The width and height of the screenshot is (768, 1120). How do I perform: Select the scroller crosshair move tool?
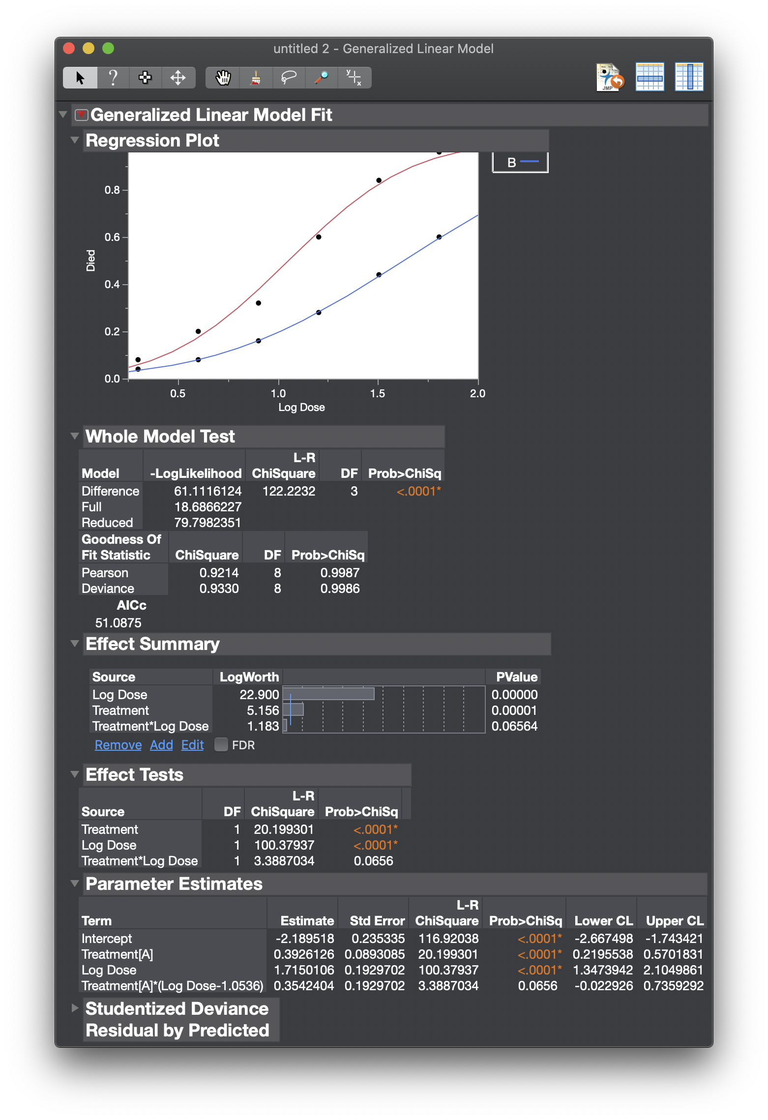[x=178, y=78]
